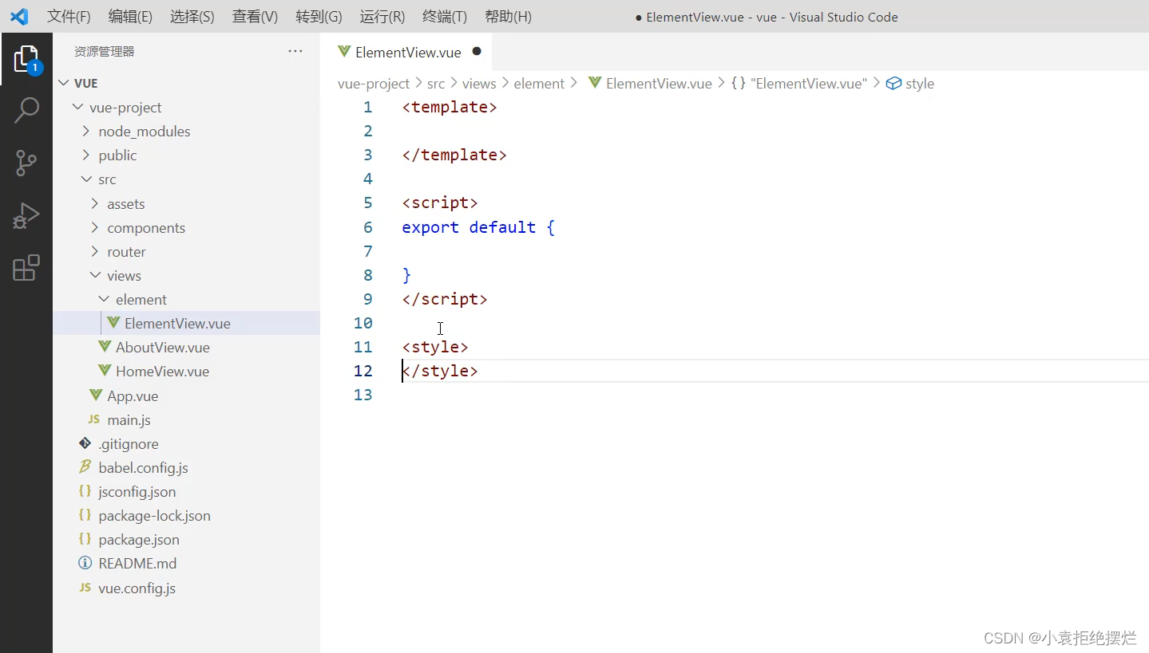Click Vue icon beside HomeView.vue
The width and height of the screenshot is (1149, 653).
click(105, 371)
